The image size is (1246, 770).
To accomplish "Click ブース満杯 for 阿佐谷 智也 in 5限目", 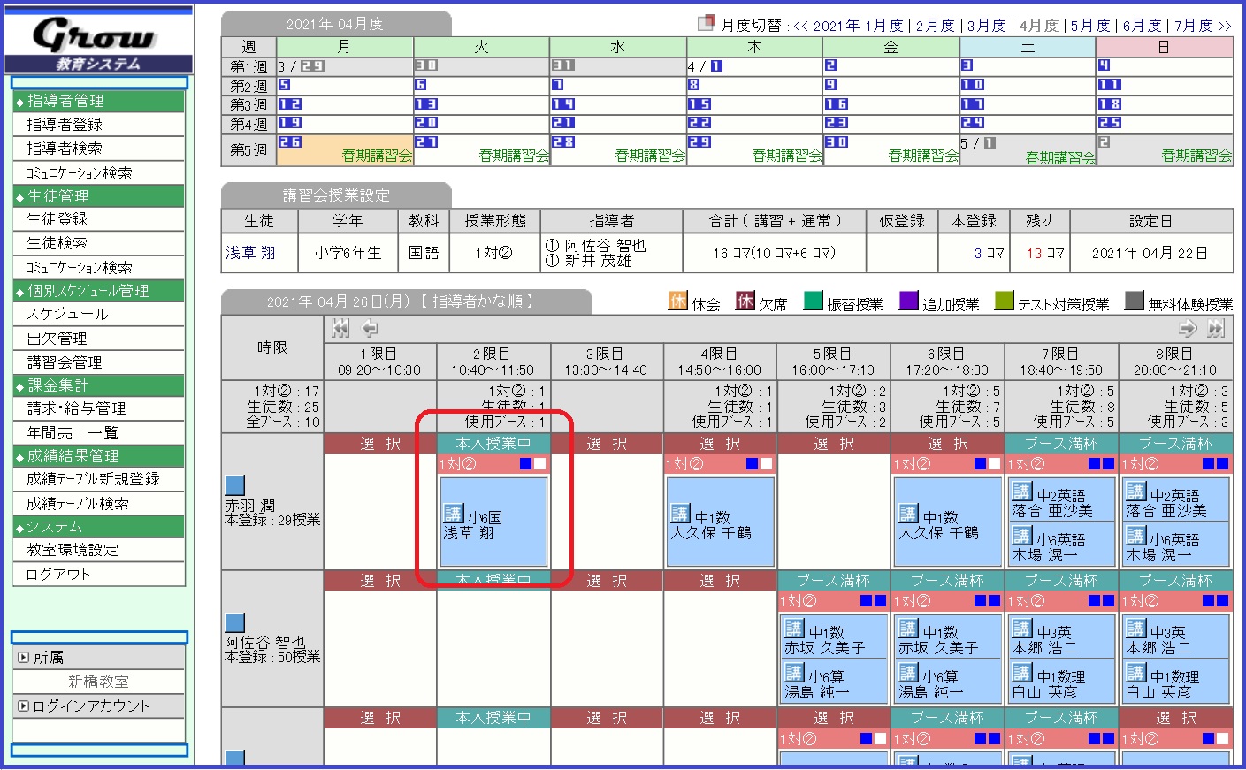I will 834,581.
